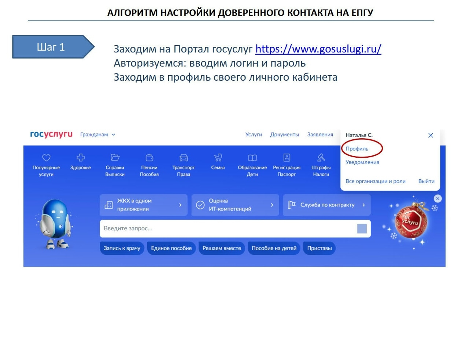Viewport: 469px width, 352px height.
Task: Open the Заявления menu item
Action: (x=320, y=134)
